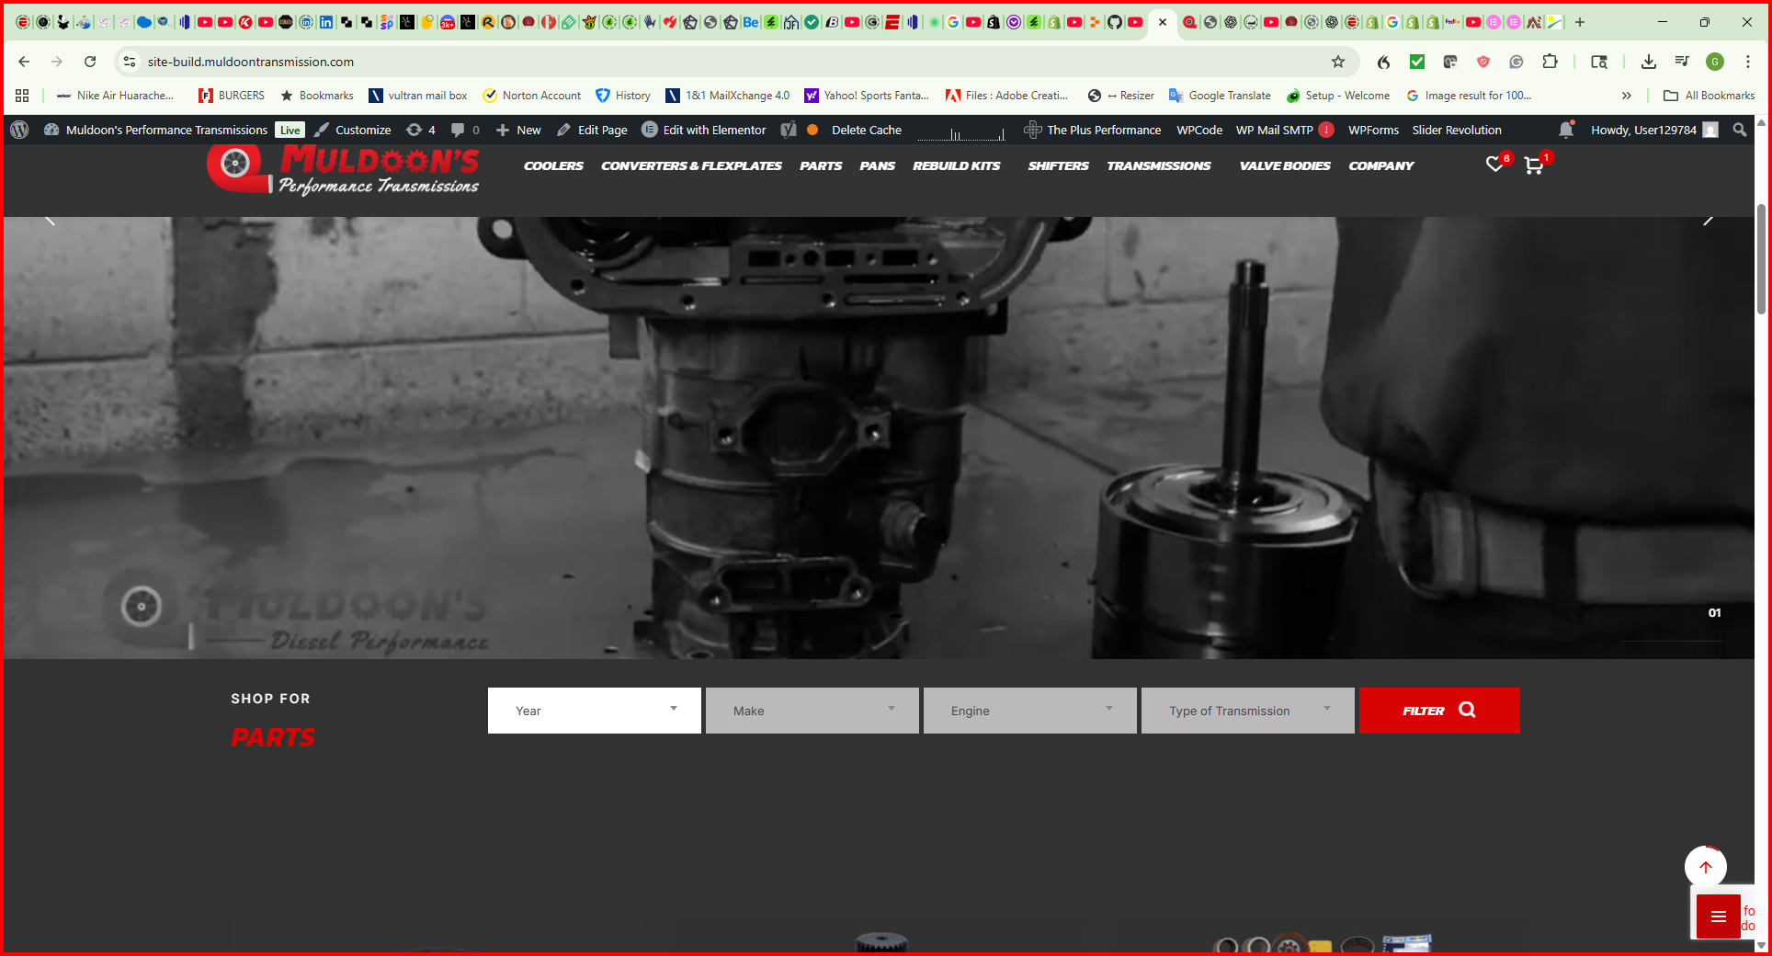Open the WP Mail SMTP notification in admin bar

click(x=1324, y=130)
